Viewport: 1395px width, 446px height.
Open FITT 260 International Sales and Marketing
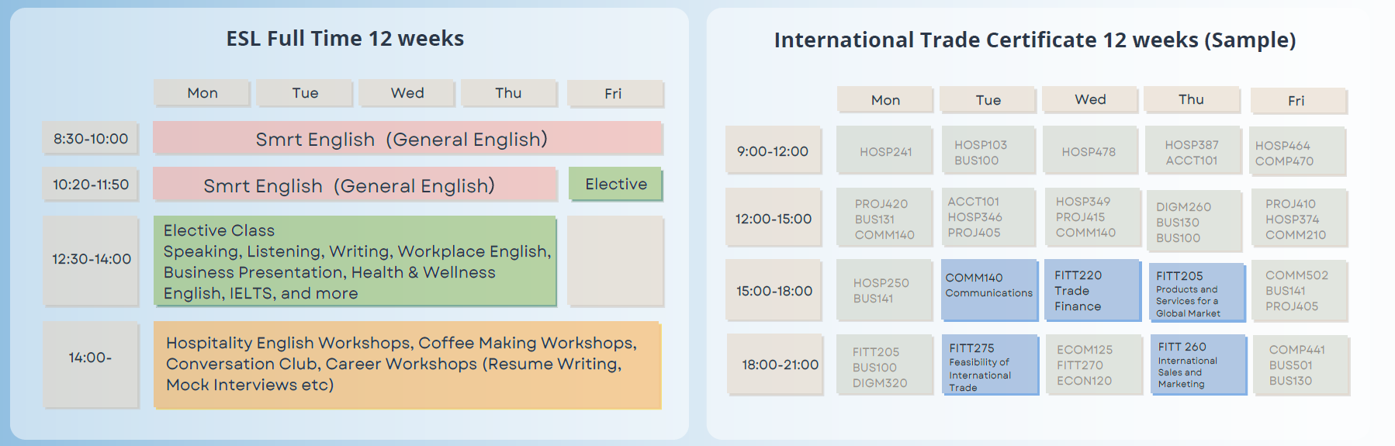pyautogui.click(x=1197, y=365)
